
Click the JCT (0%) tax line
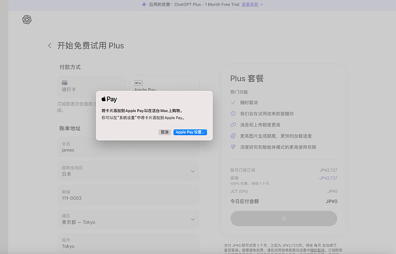pyautogui.click(x=239, y=191)
